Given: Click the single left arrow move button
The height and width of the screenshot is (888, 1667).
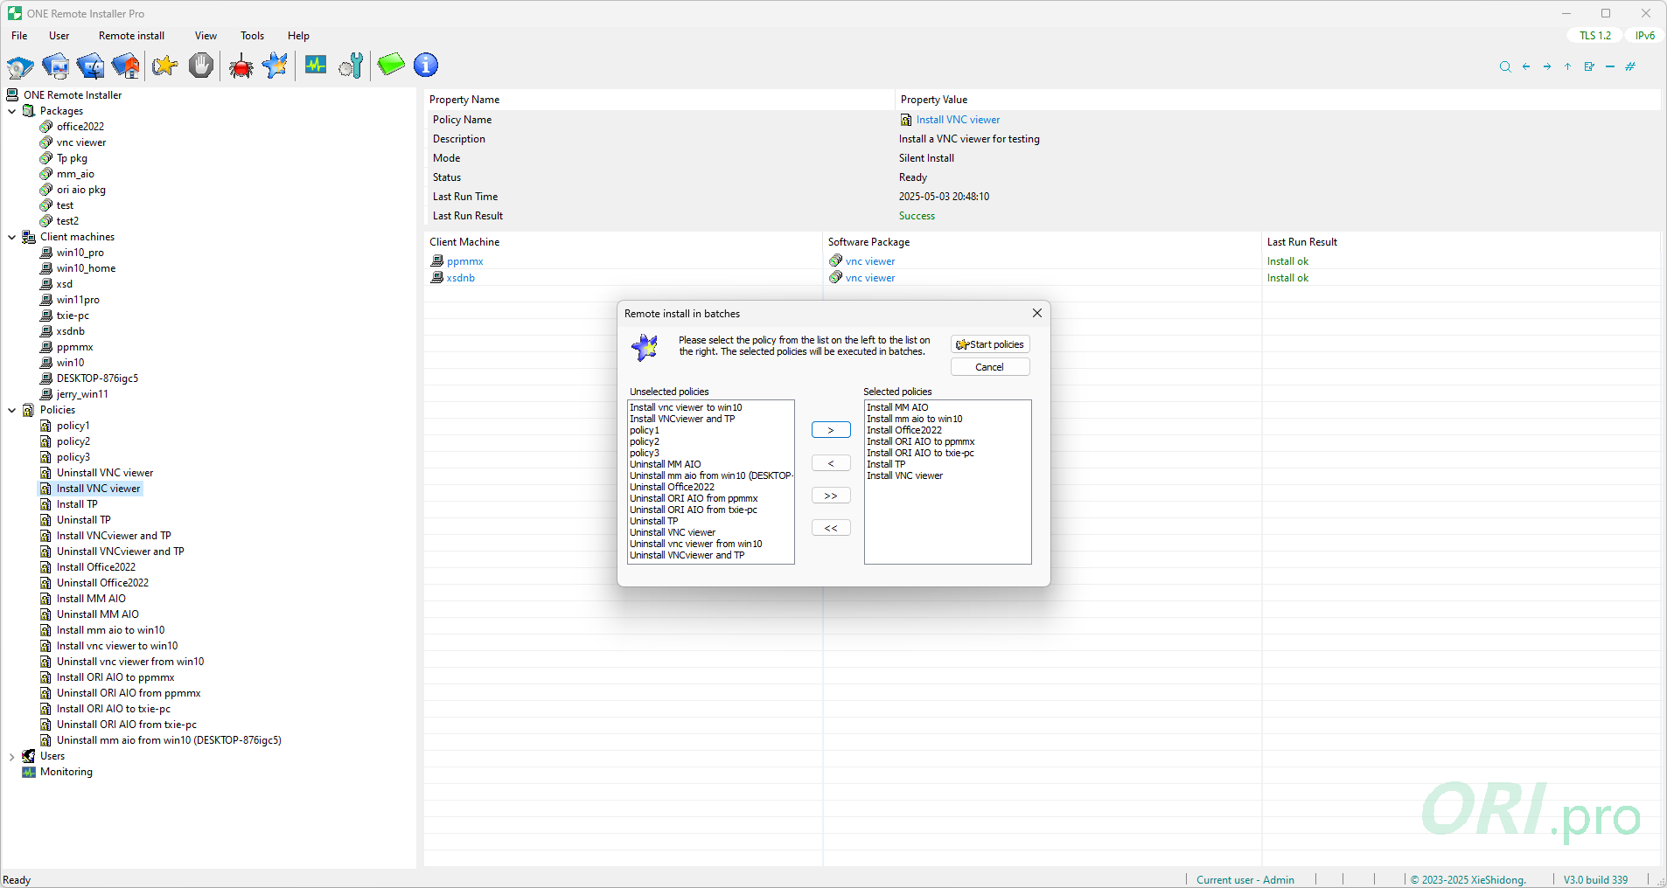Looking at the screenshot, I should 831,463.
